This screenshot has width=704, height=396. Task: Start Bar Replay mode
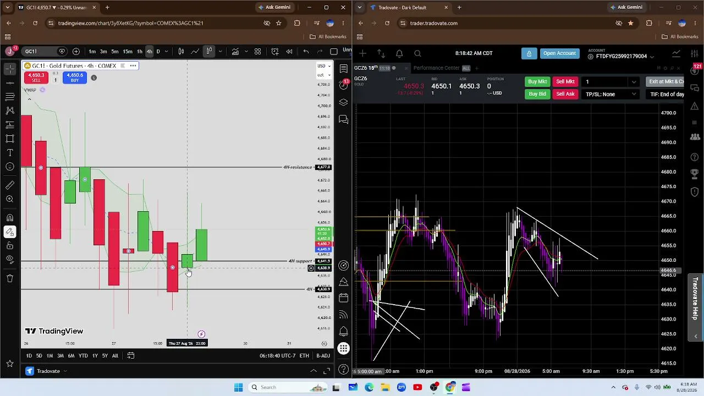click(x=289, y=52)
